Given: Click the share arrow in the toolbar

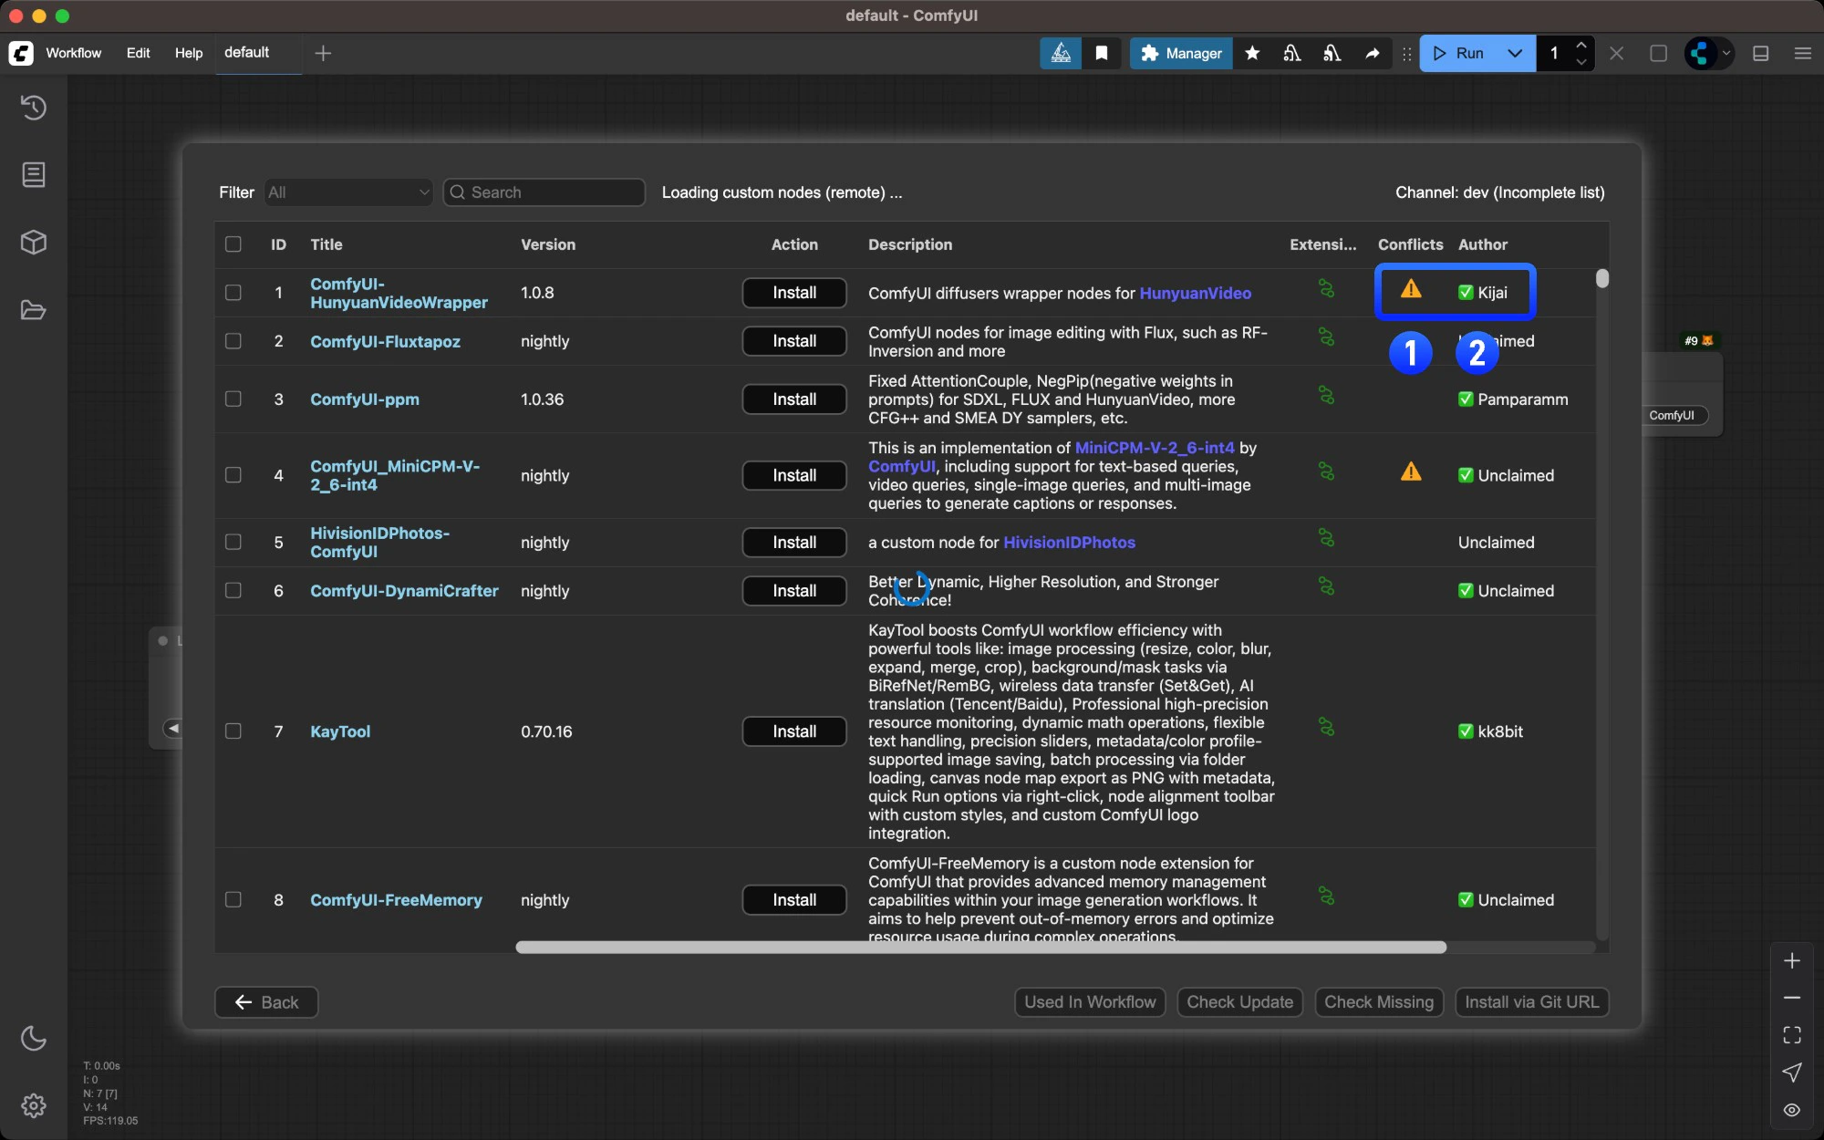Looking at the screenshot, I should (1373, 54).
